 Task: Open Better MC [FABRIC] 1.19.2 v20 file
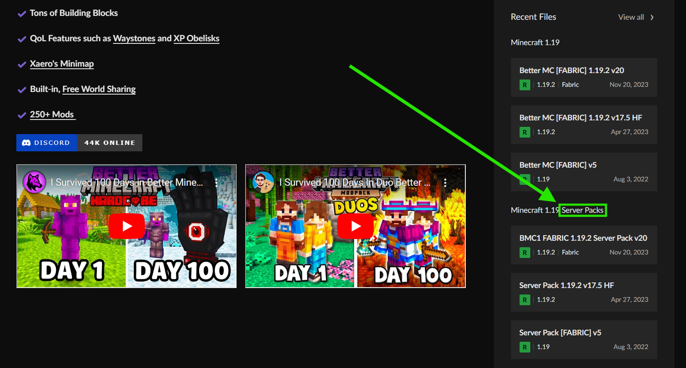[x=571, y=71]
